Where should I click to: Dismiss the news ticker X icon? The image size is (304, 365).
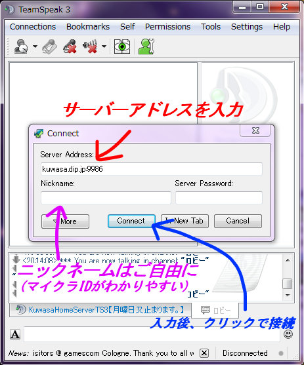pos(204,353)
